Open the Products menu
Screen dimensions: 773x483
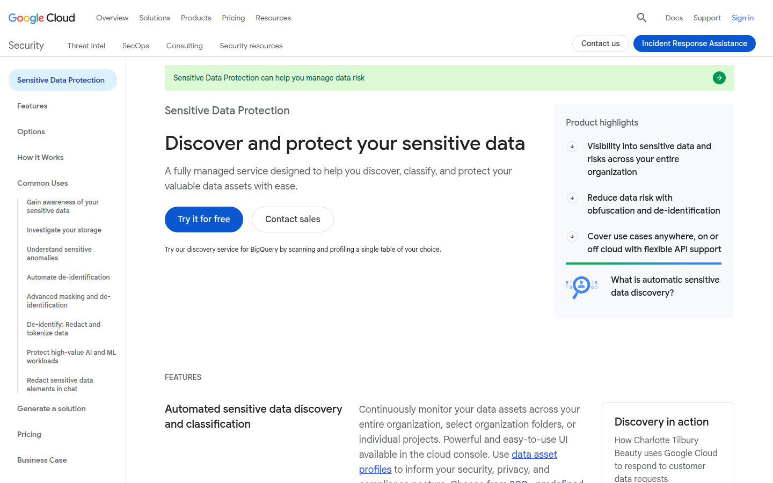pyautogui.click(x=196, y=18)
